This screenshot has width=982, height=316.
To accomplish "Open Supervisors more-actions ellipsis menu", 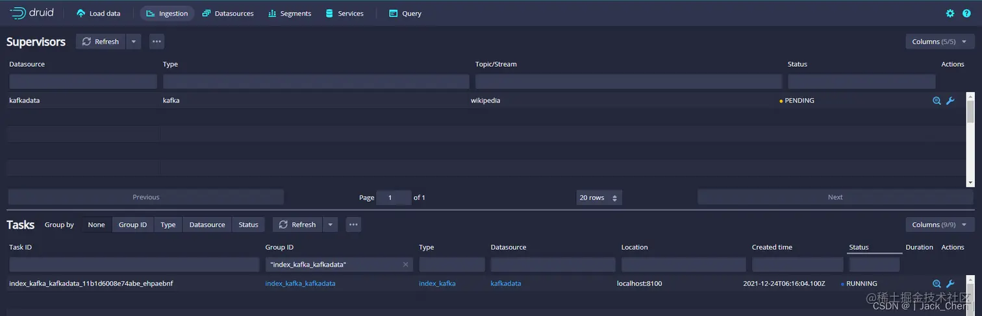I will pos(157,42).
